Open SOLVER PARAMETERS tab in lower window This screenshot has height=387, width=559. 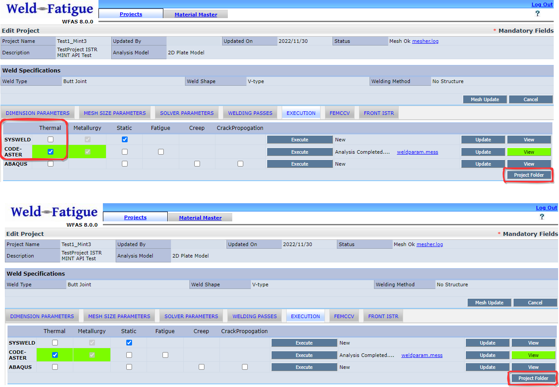191,316
